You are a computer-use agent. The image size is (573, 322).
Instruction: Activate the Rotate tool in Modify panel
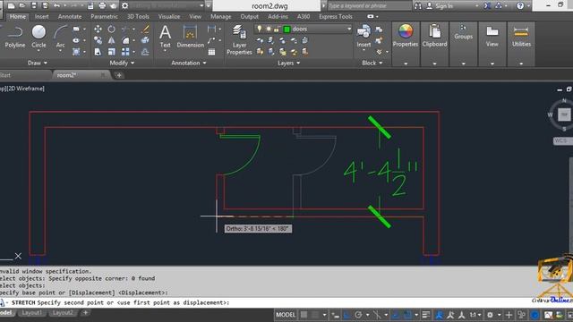pyautogui.click(x=111, y=29)
